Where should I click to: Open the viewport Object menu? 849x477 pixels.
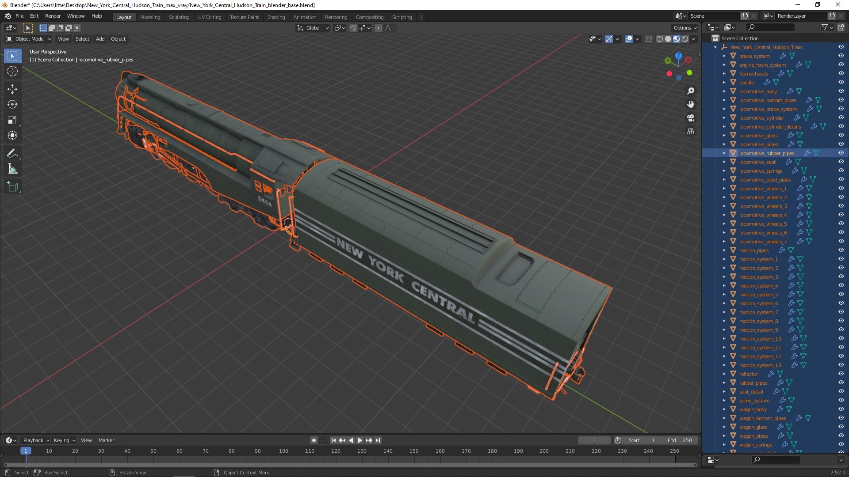118,39
